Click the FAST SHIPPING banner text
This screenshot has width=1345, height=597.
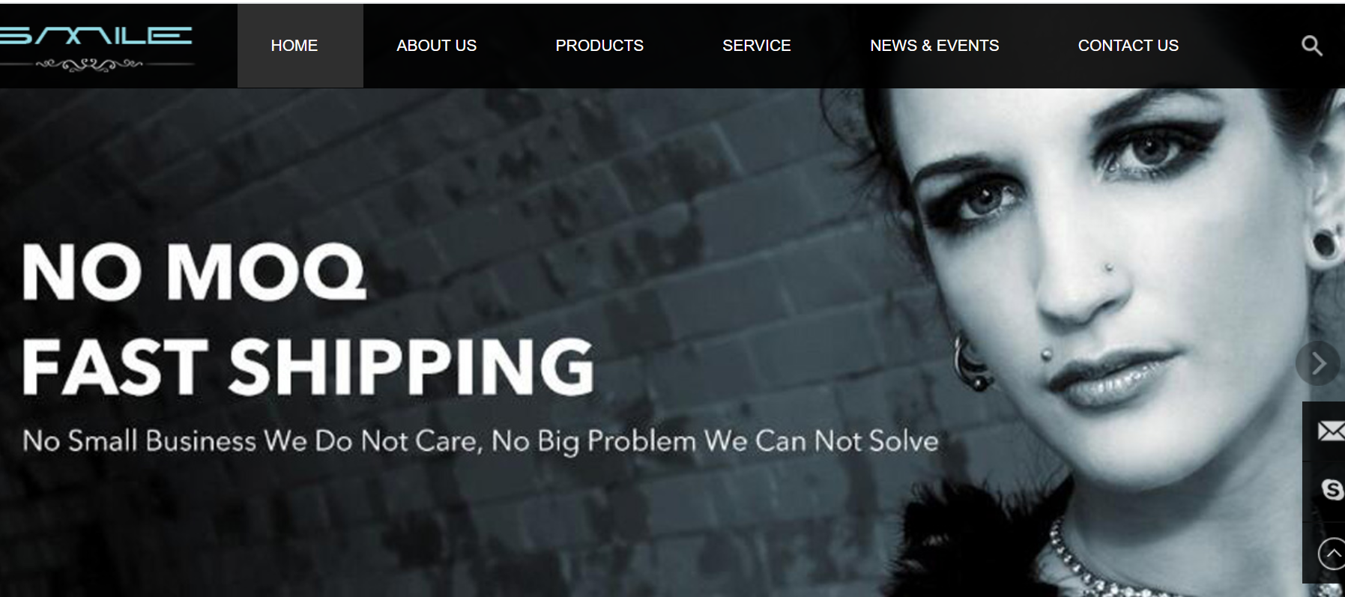point(308,366)
